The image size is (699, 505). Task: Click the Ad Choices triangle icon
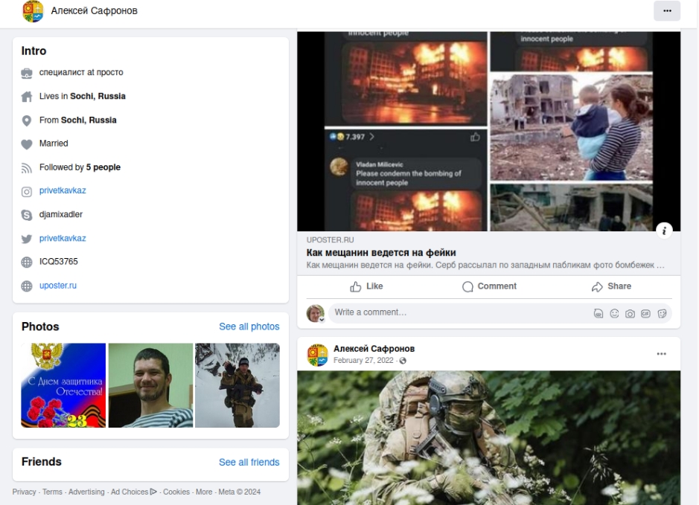pyautogui.click(x=154, y=492)
